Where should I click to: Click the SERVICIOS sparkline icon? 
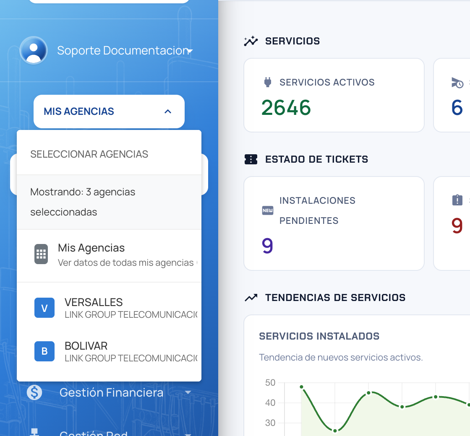click(x=251, y=41)
